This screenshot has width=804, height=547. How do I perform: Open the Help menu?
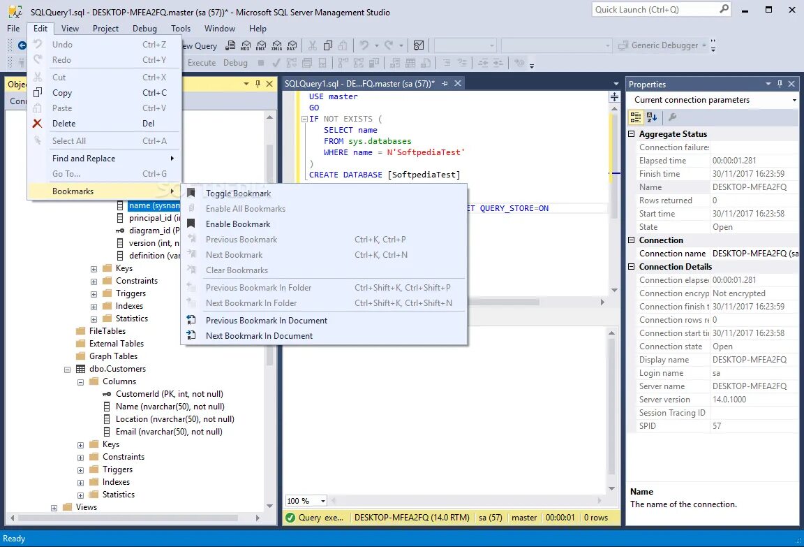tap(258, 29)
